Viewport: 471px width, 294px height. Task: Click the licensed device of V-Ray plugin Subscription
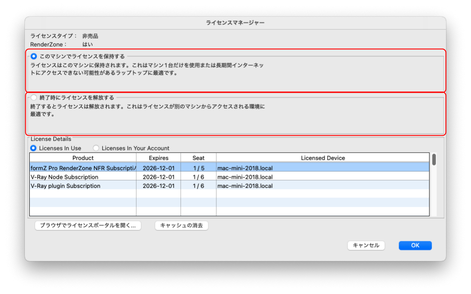tap(245, 186)
